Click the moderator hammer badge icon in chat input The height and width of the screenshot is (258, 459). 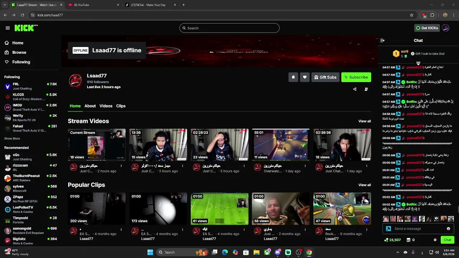388,229
